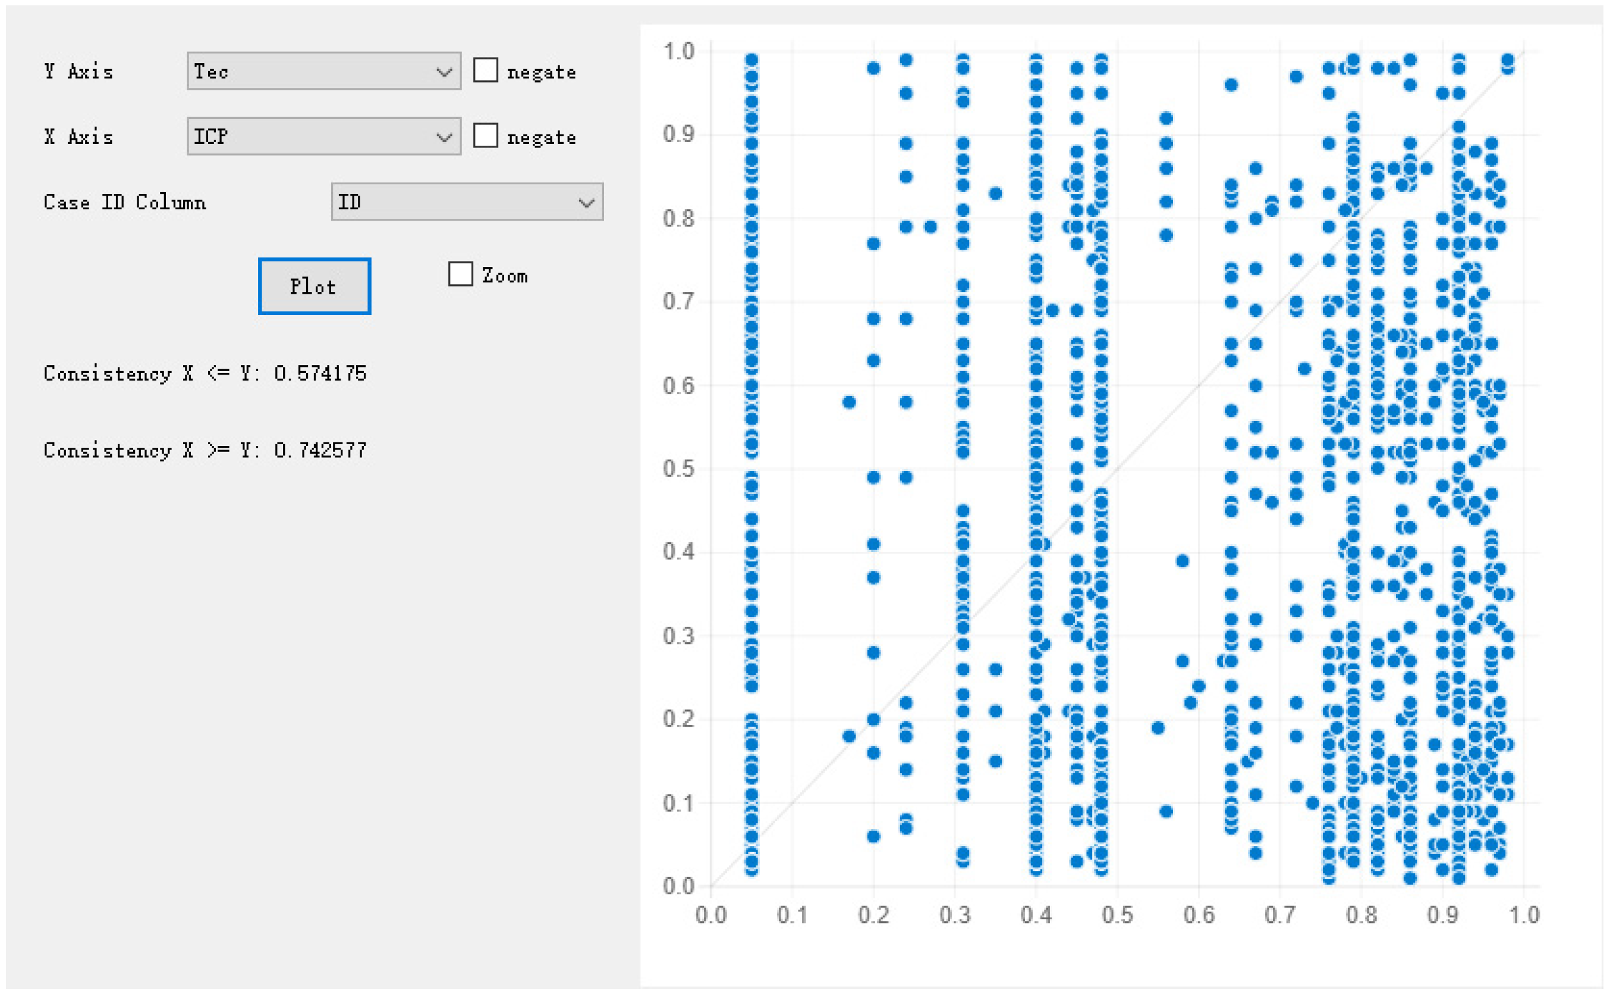
Task: Expand the X Axis dropdown showing ICP
Action: pyautogui.click(x=323, y=136)
